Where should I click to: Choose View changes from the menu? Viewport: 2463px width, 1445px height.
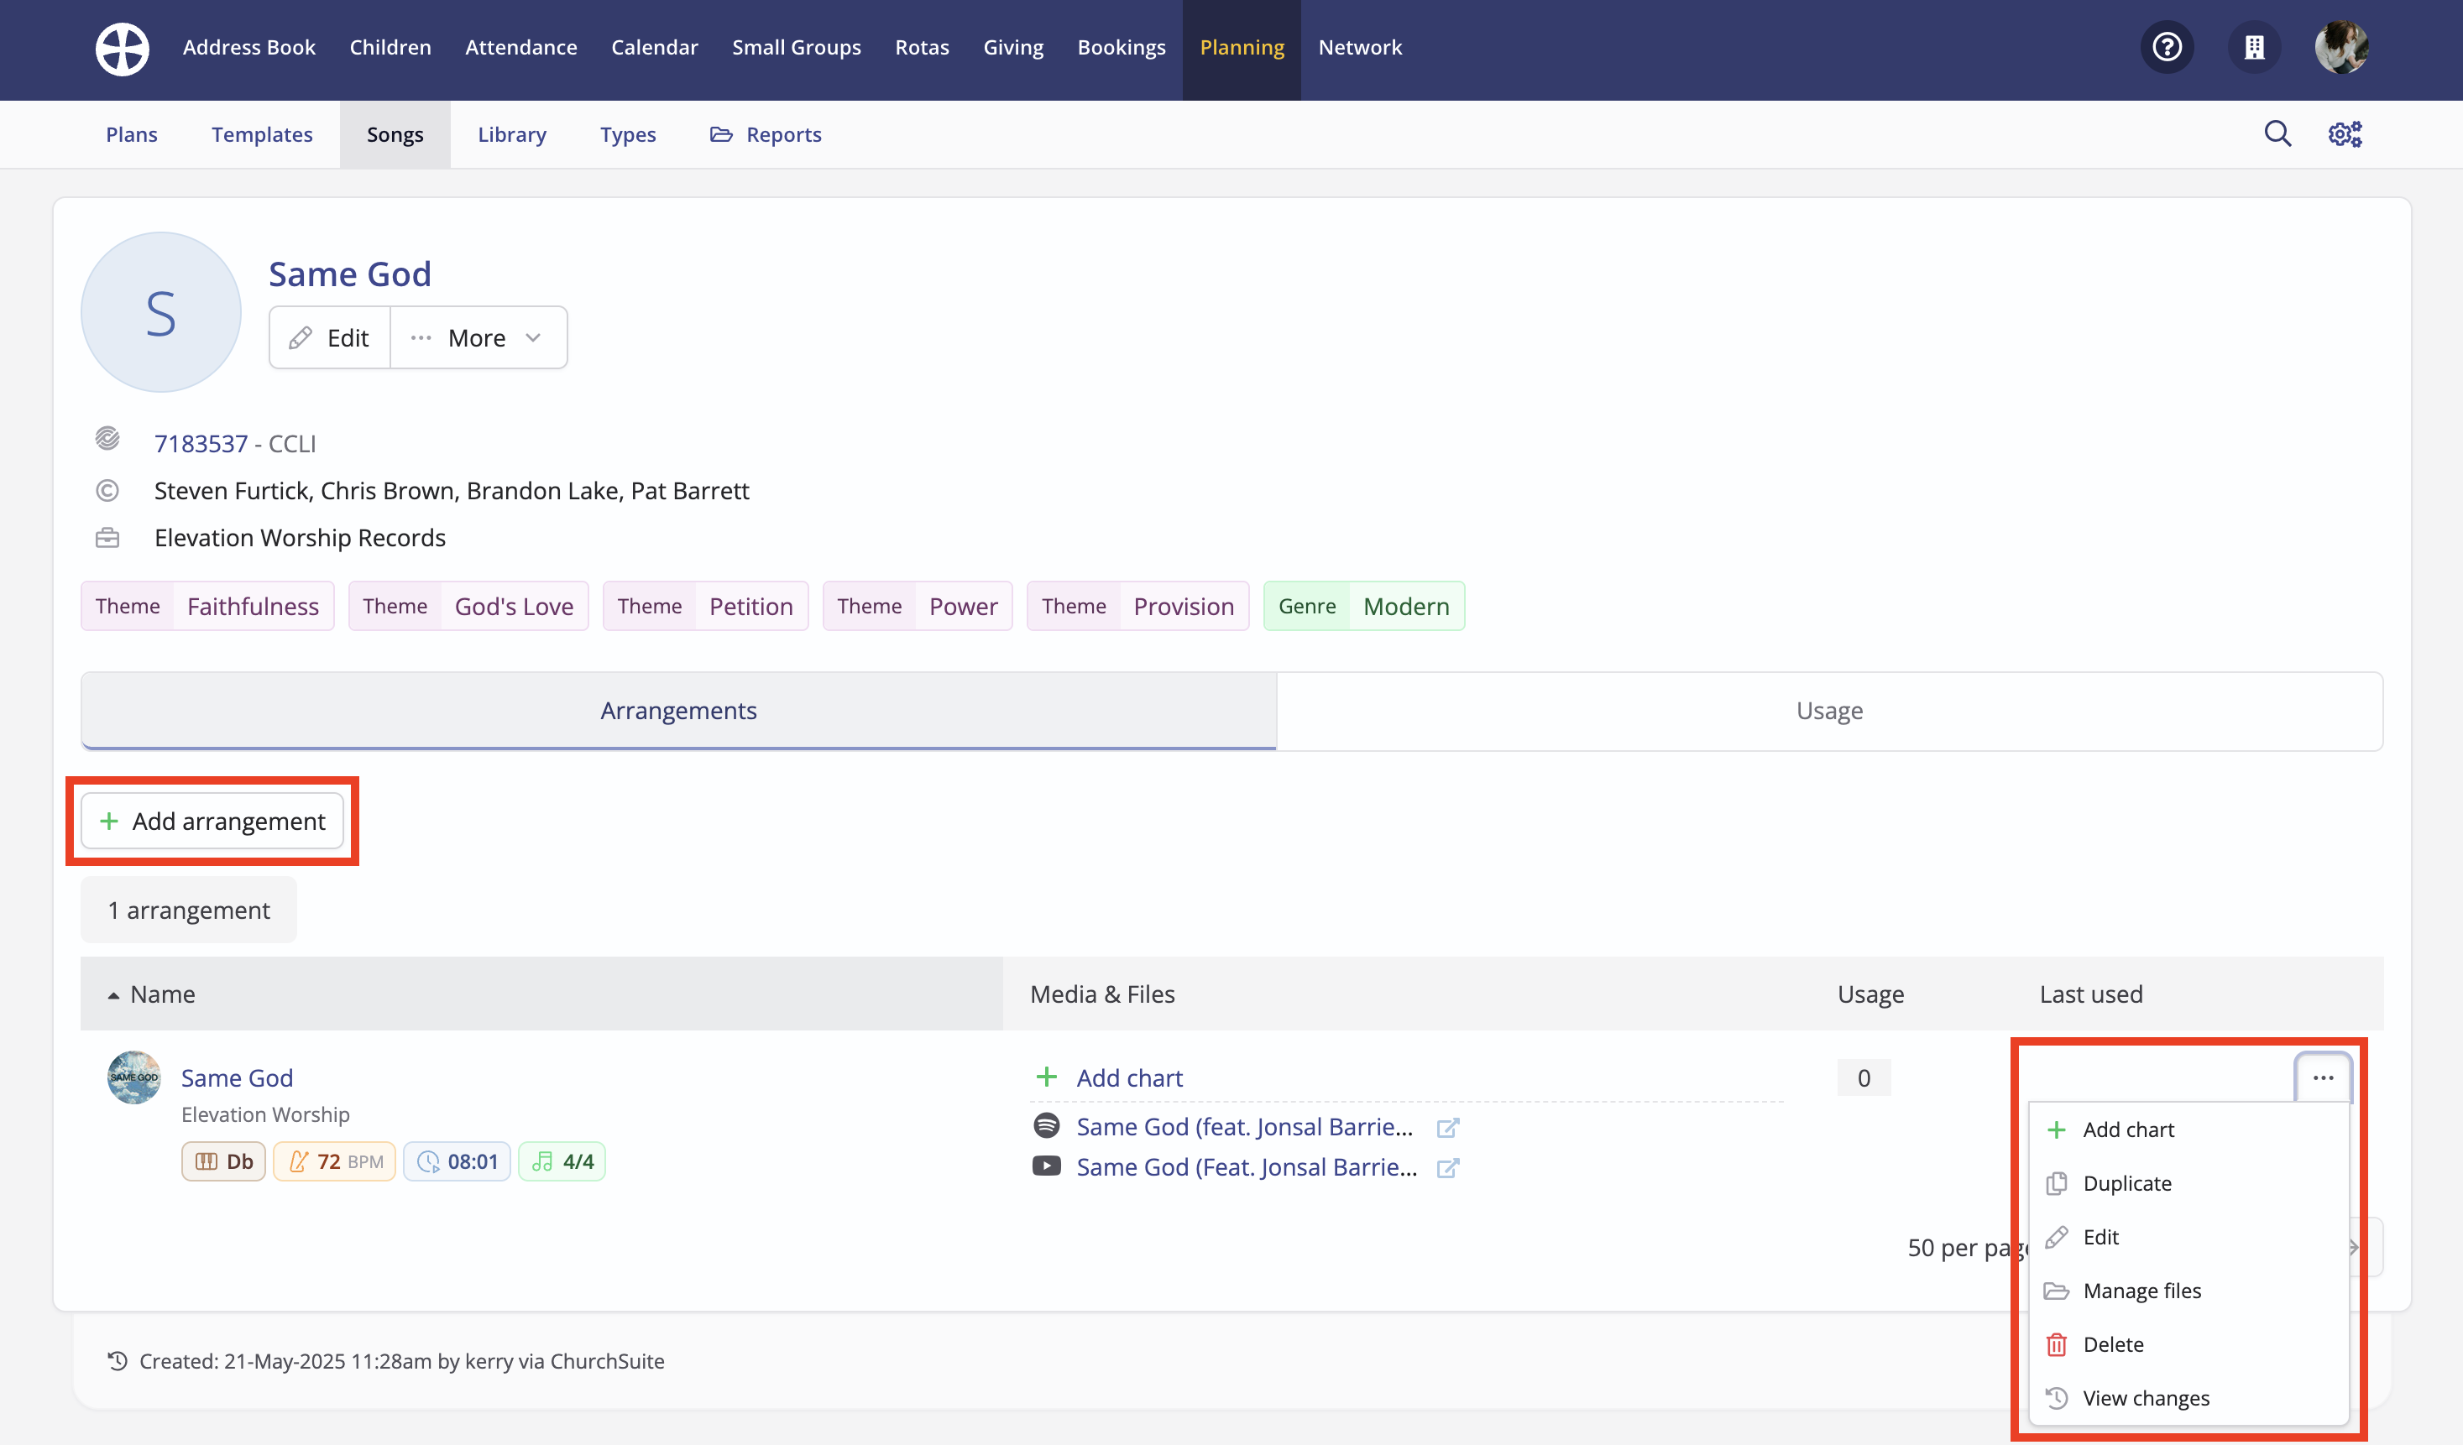coord(2188,1398)
